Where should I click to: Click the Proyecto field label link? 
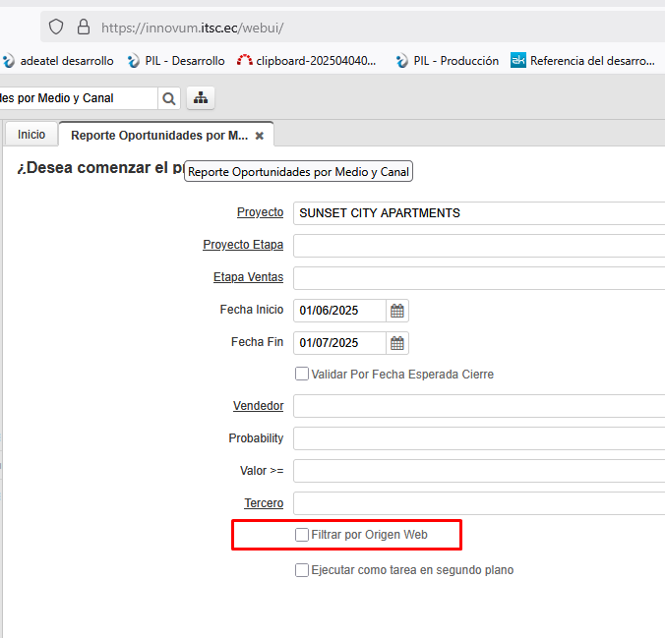(x=260, y=212)
